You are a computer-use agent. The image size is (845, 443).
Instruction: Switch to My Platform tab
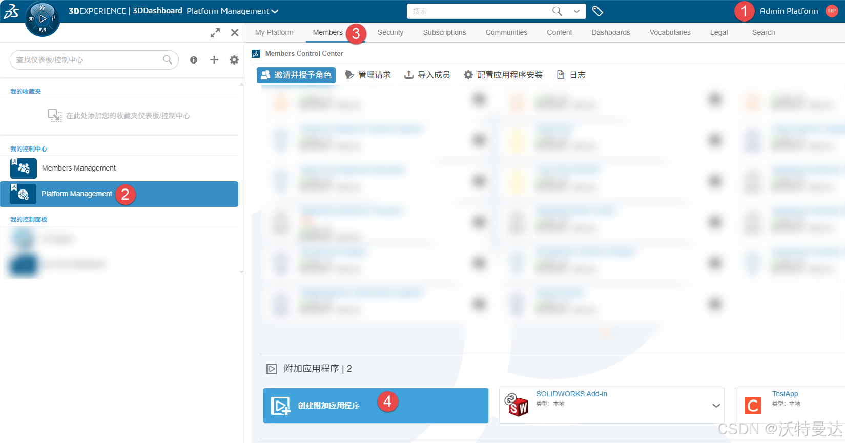[x=274, y=32]
